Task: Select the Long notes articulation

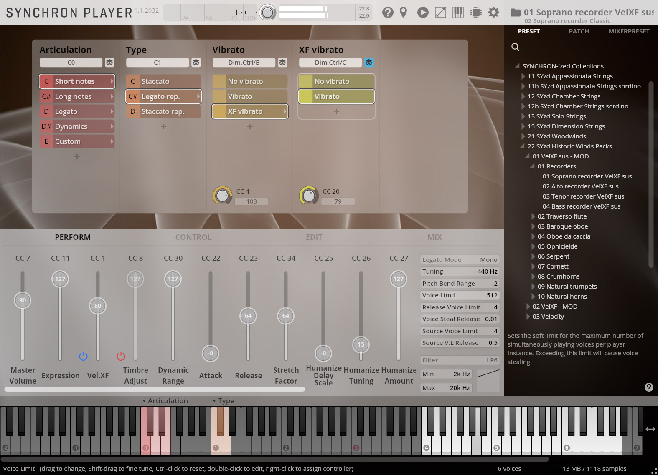Action: (x=77, y=96)
